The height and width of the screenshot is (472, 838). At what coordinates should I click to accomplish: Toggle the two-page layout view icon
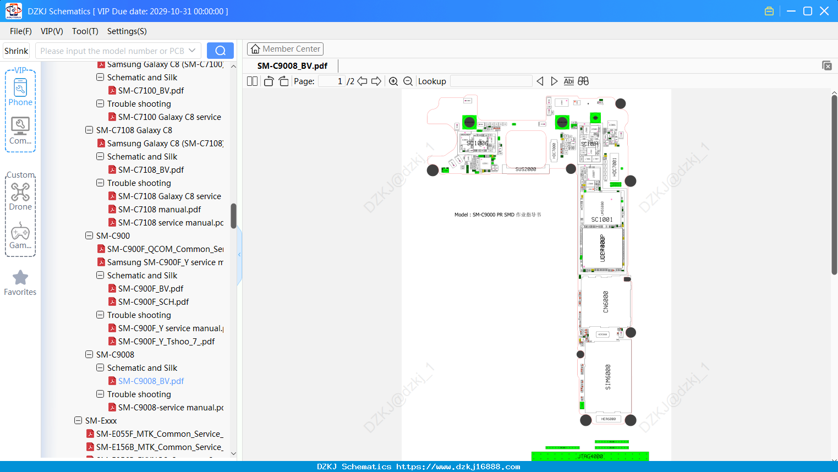252,81
